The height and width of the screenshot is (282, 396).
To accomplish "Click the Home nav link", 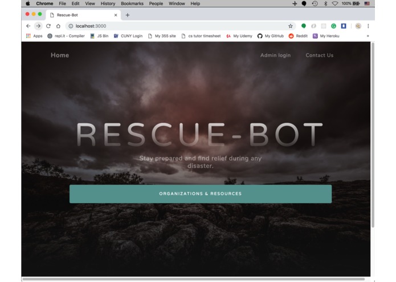I will pyautogui.click(x=60, y=55).
